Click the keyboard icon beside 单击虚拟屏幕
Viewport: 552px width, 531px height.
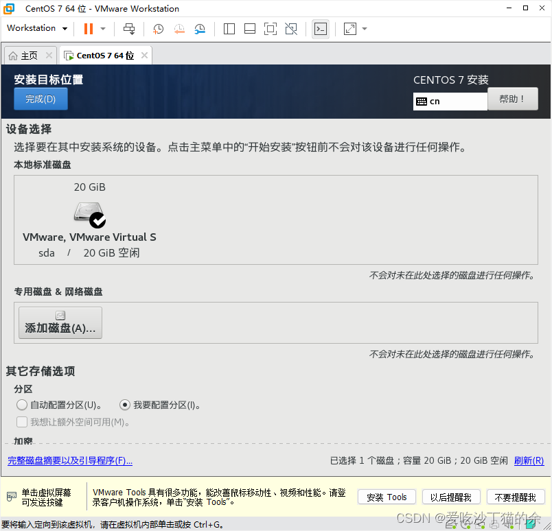click(11, 497)
